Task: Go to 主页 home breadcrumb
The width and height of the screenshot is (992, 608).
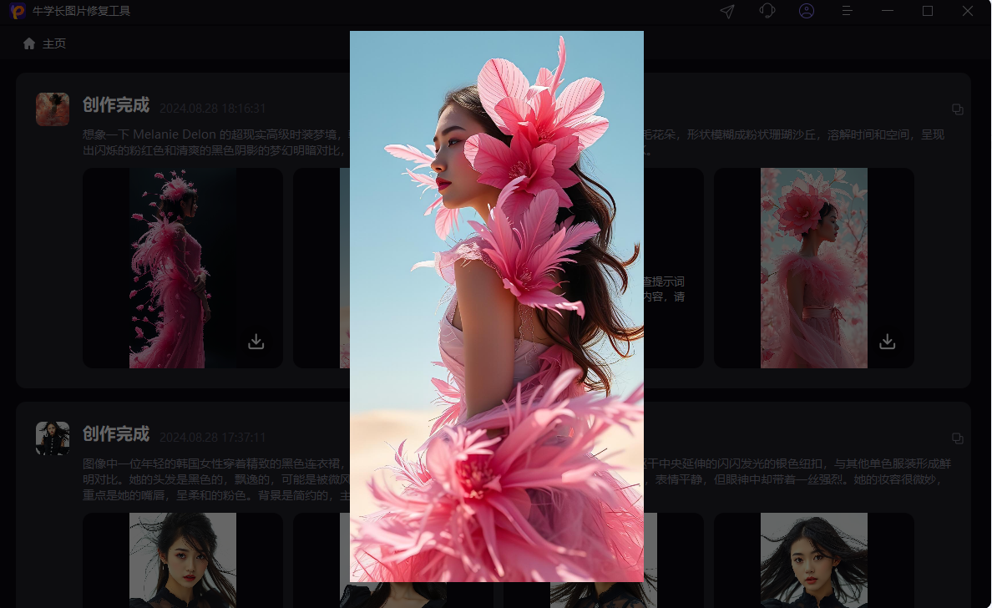Action: click(x=53, y=43)
